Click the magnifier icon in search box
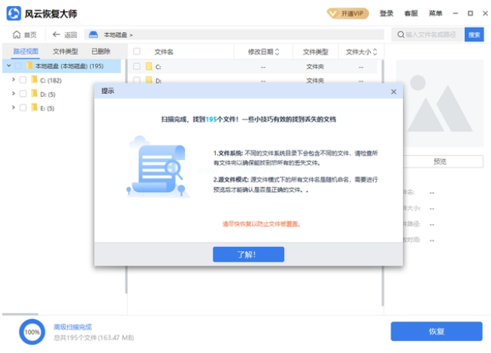 400,35
